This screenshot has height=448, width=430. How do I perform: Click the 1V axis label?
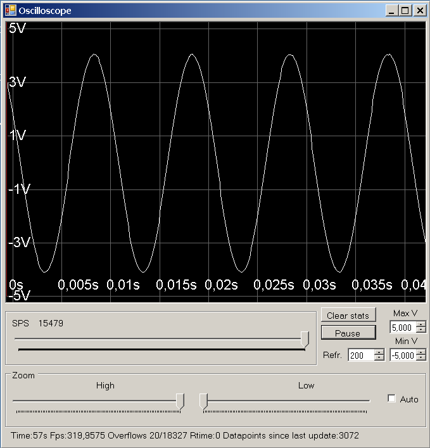point(17,135)
